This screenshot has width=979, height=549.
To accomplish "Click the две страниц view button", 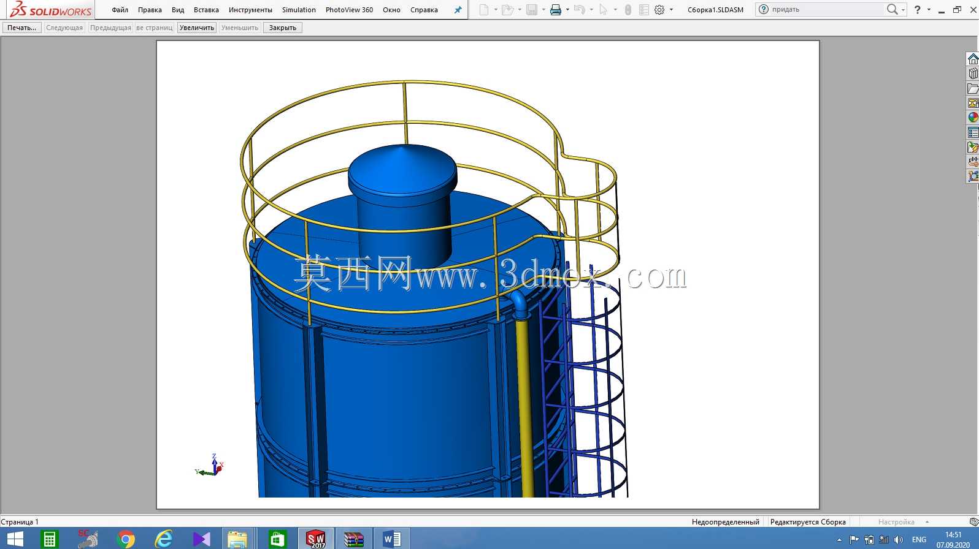I will (155, 28).
